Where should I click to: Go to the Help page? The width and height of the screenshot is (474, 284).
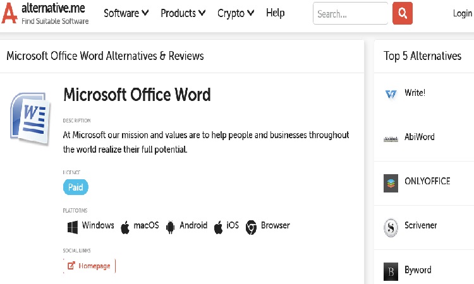pyautogui.click(x=275, y=13)
